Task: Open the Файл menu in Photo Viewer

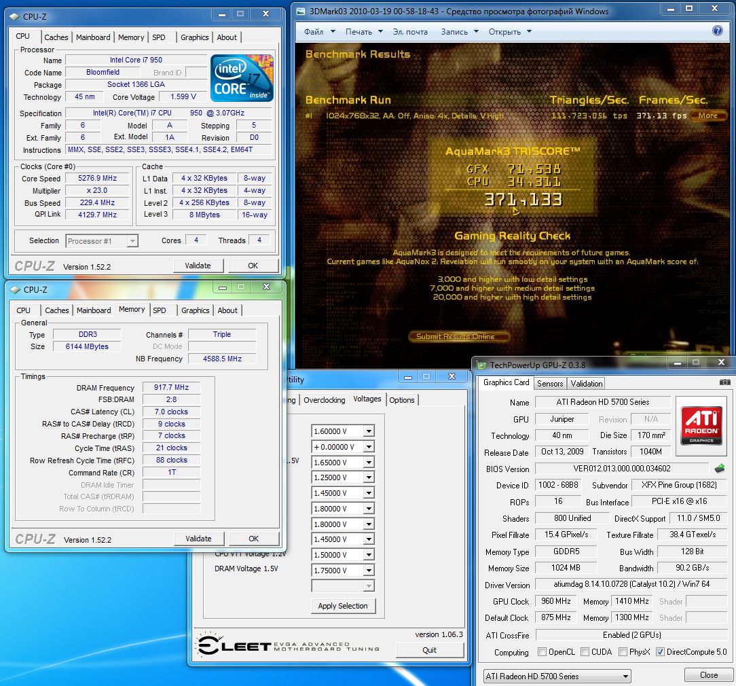Action: 320,31
